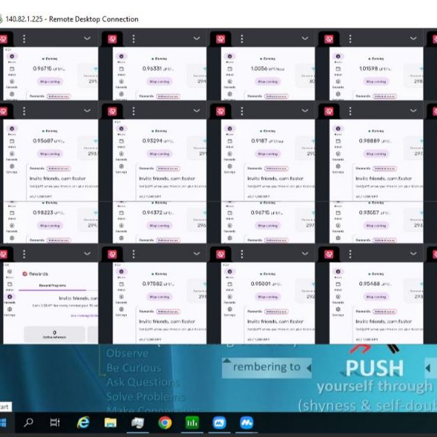The width and height of the screenshot is (437, 437).
Task: Expand chevron on the 0.95001 window header
Action: [305, 253]
